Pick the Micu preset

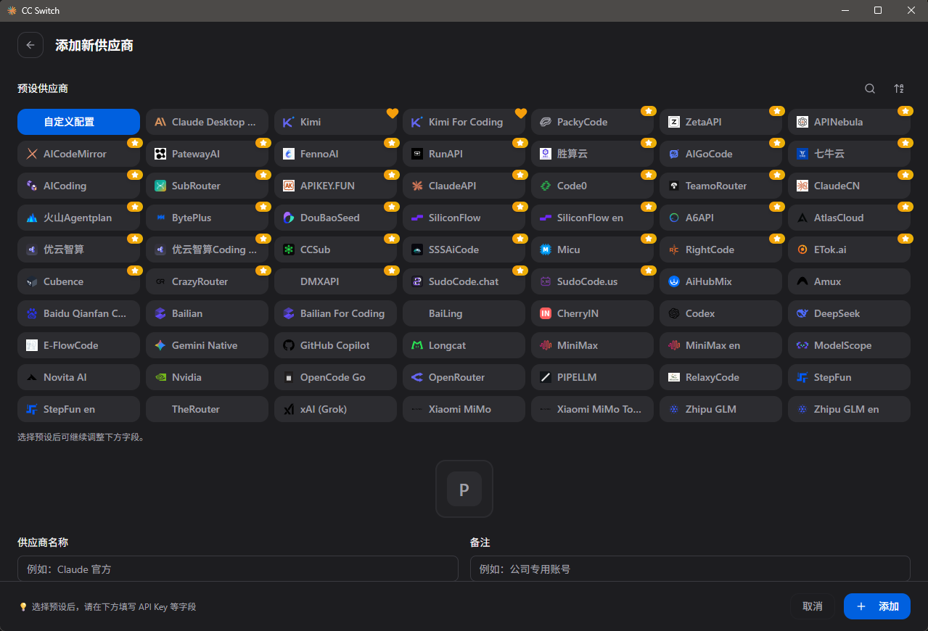(592, 249)
